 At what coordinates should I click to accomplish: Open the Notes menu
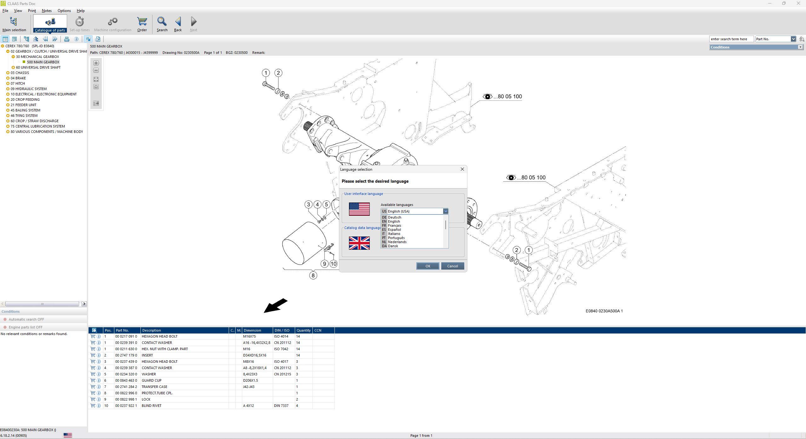point(46,10)
